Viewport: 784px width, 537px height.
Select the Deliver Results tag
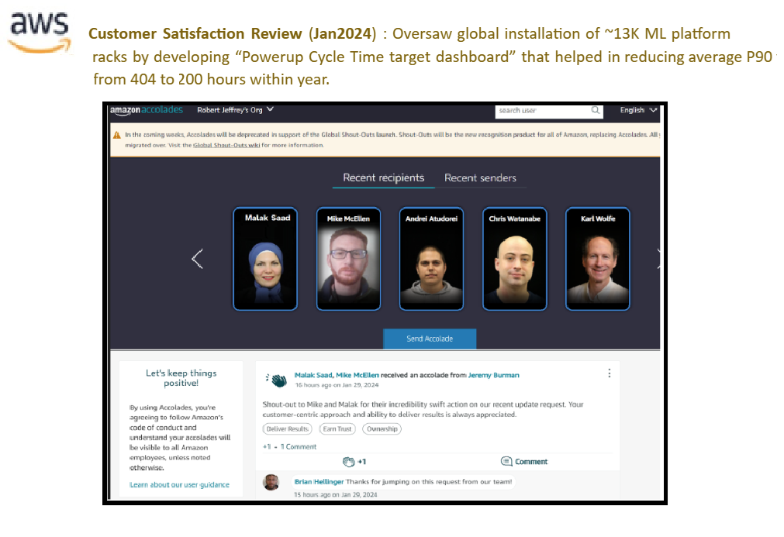pyautogui.click(x=287, y=429)
